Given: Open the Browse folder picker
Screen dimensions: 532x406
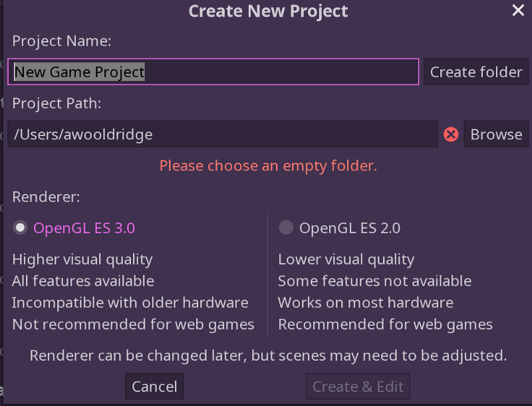Looking at the screenshot, I should coord(496,134).
